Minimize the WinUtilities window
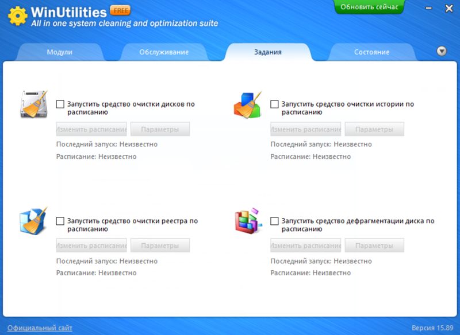 [428, 8]
